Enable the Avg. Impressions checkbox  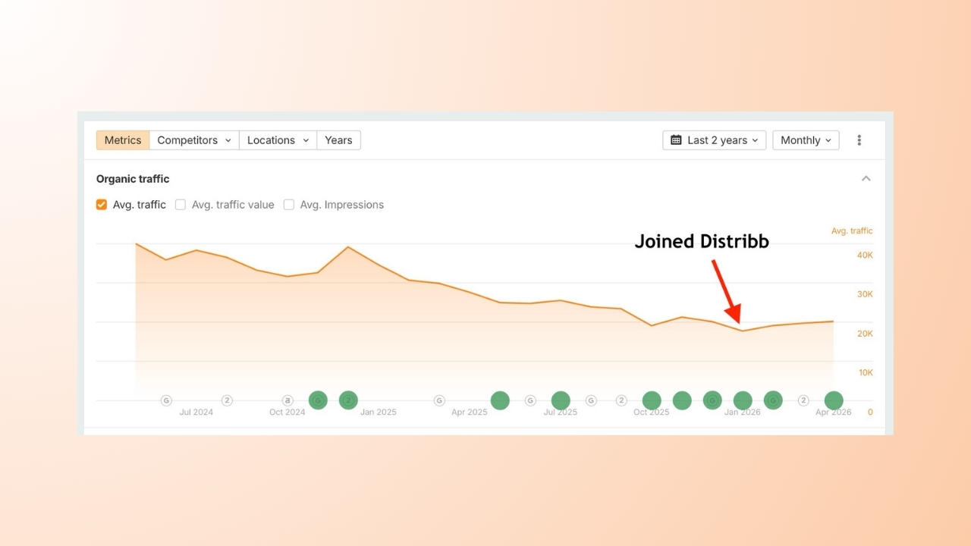coord(289,205)
